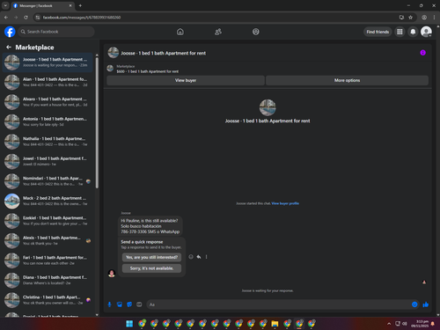
Task: Open the account profile picture menu
Action: point(426,32)
